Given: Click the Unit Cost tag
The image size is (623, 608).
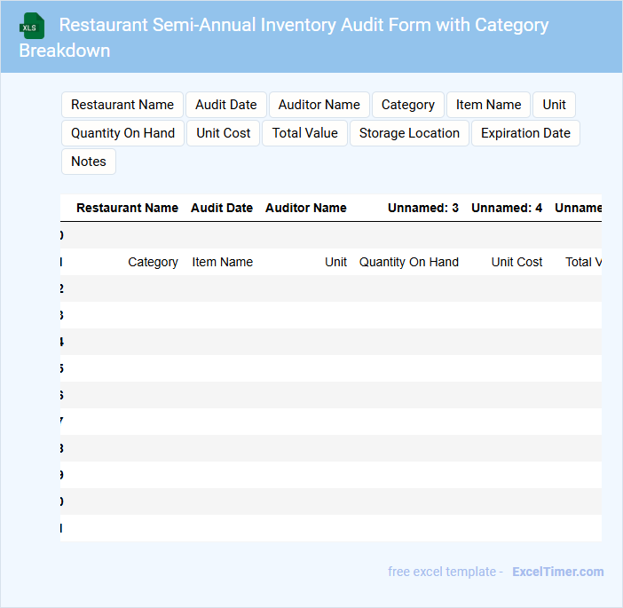Looking at the screenshot, I should pyautogui.click(x=224, y=133).
